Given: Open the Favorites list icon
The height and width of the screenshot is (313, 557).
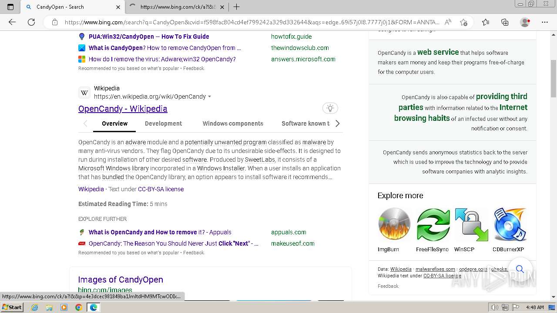Looking at the screenshot, I should pyautogui.click(x=486, y=22).
